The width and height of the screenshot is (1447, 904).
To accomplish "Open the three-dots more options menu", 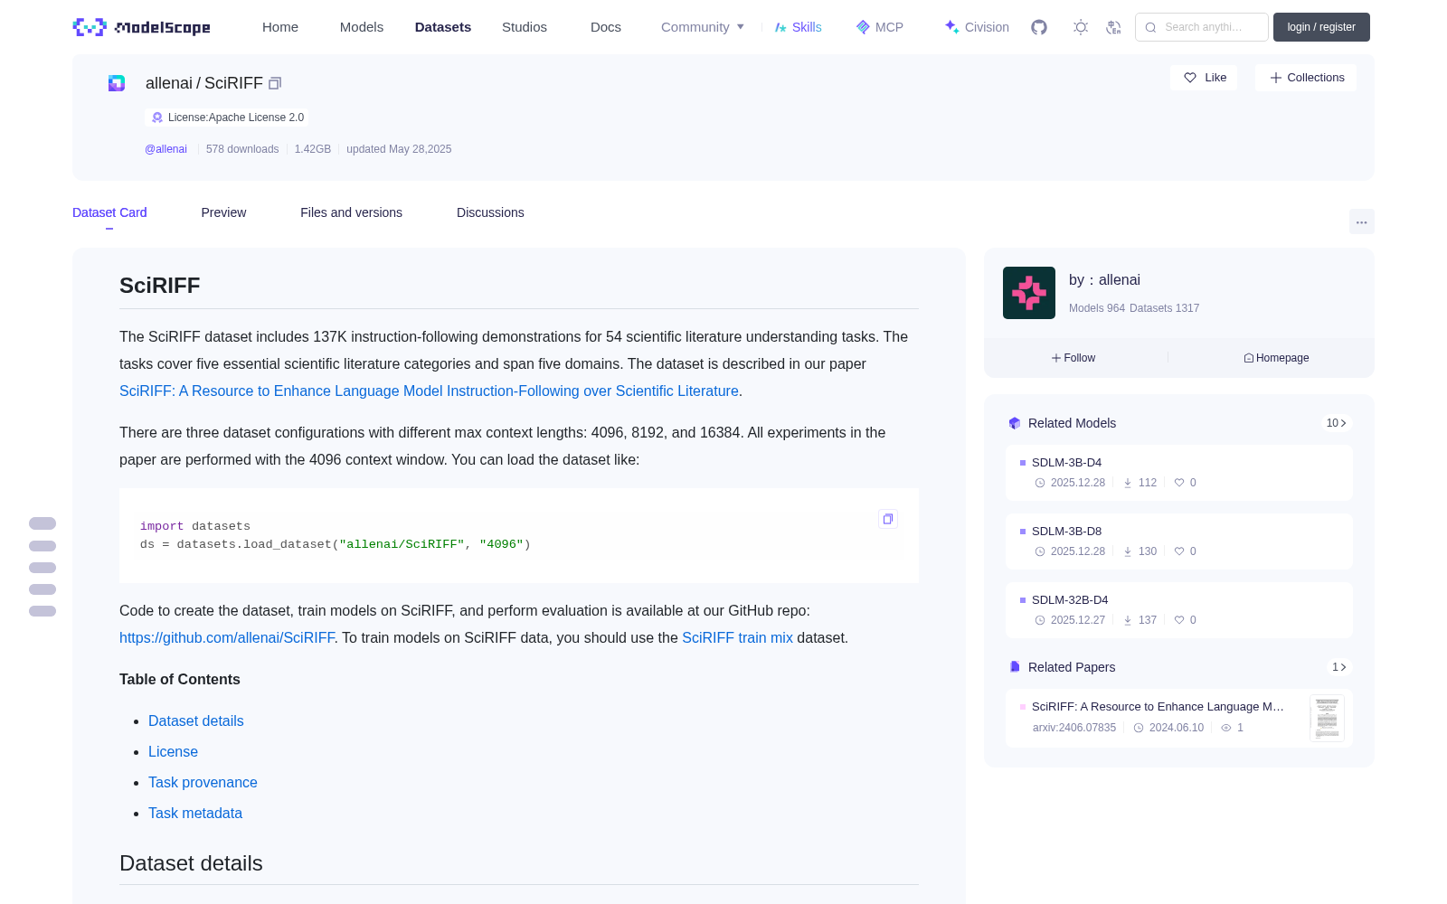I will [1362, 221].
